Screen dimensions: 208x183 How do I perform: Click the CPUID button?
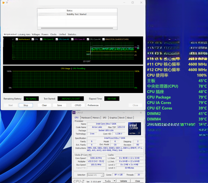[78, 105]
